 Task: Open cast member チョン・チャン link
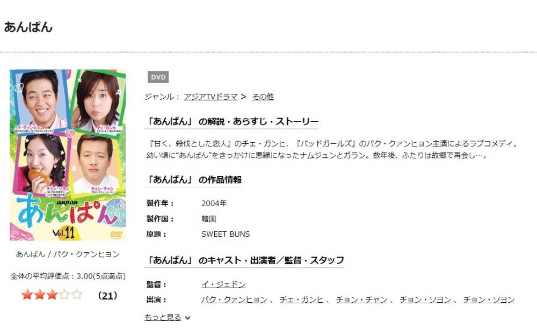[361, 300]
